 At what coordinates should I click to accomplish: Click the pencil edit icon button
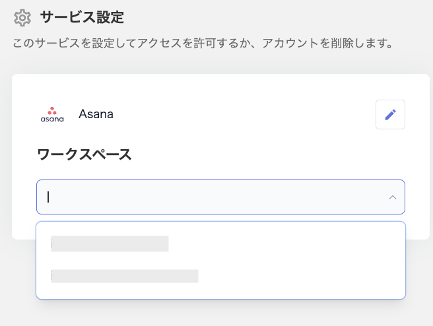(x=390, y=115)
